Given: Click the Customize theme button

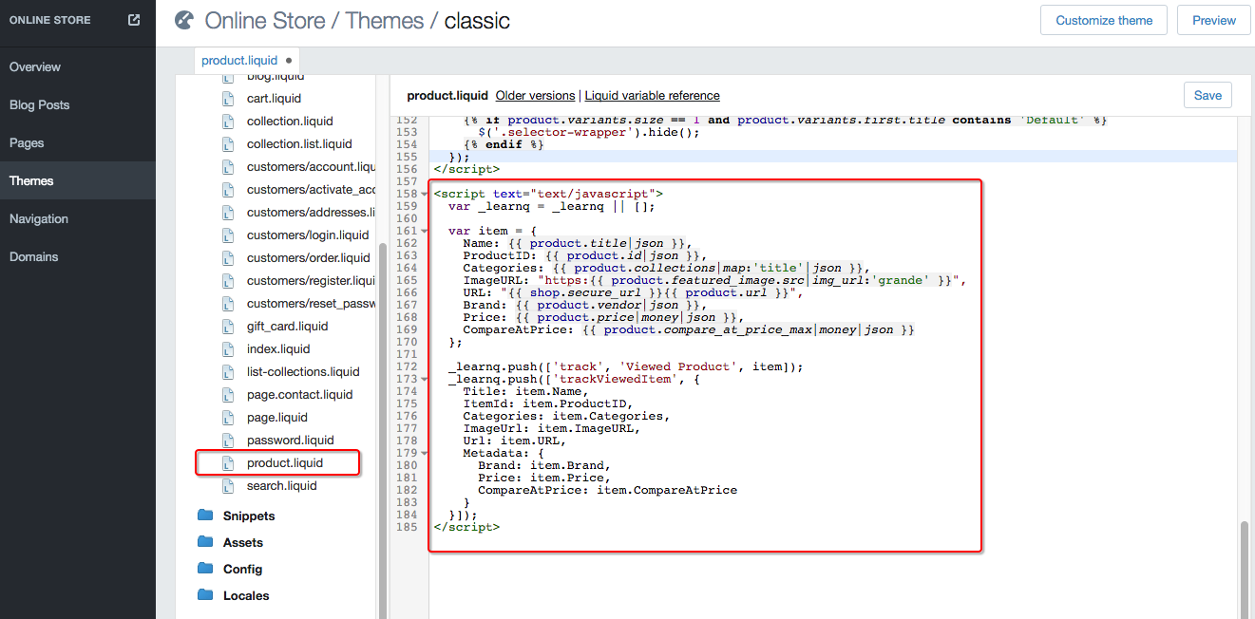Looking at the screenshot, I should click(x=1104, y=20).
